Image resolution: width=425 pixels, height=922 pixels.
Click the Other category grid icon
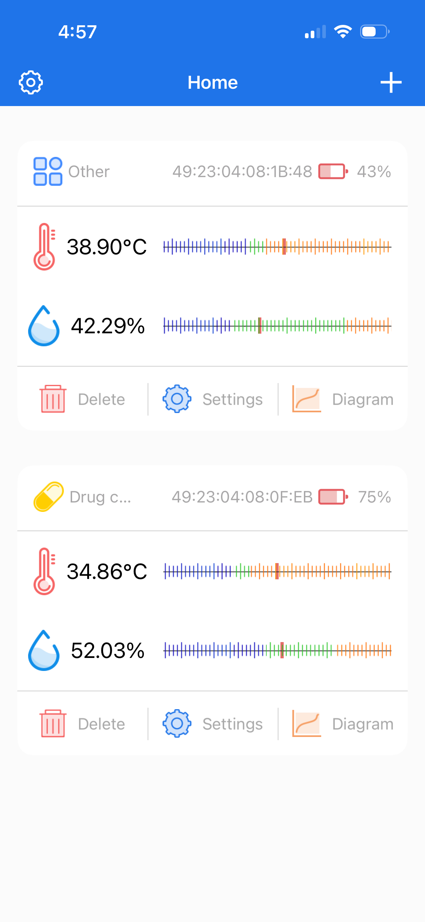[x=48, y=171]
